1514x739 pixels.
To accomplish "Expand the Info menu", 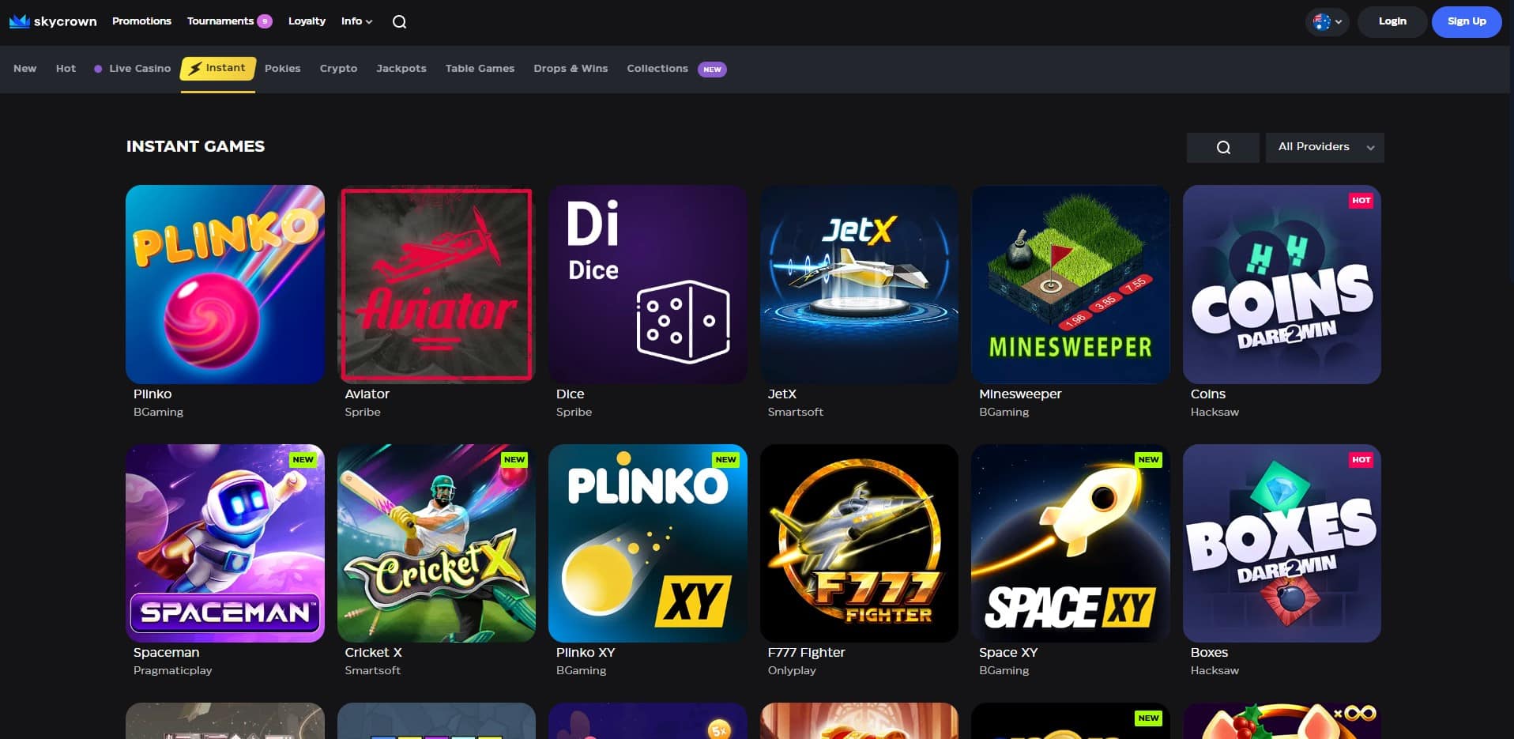I will 356,21.
